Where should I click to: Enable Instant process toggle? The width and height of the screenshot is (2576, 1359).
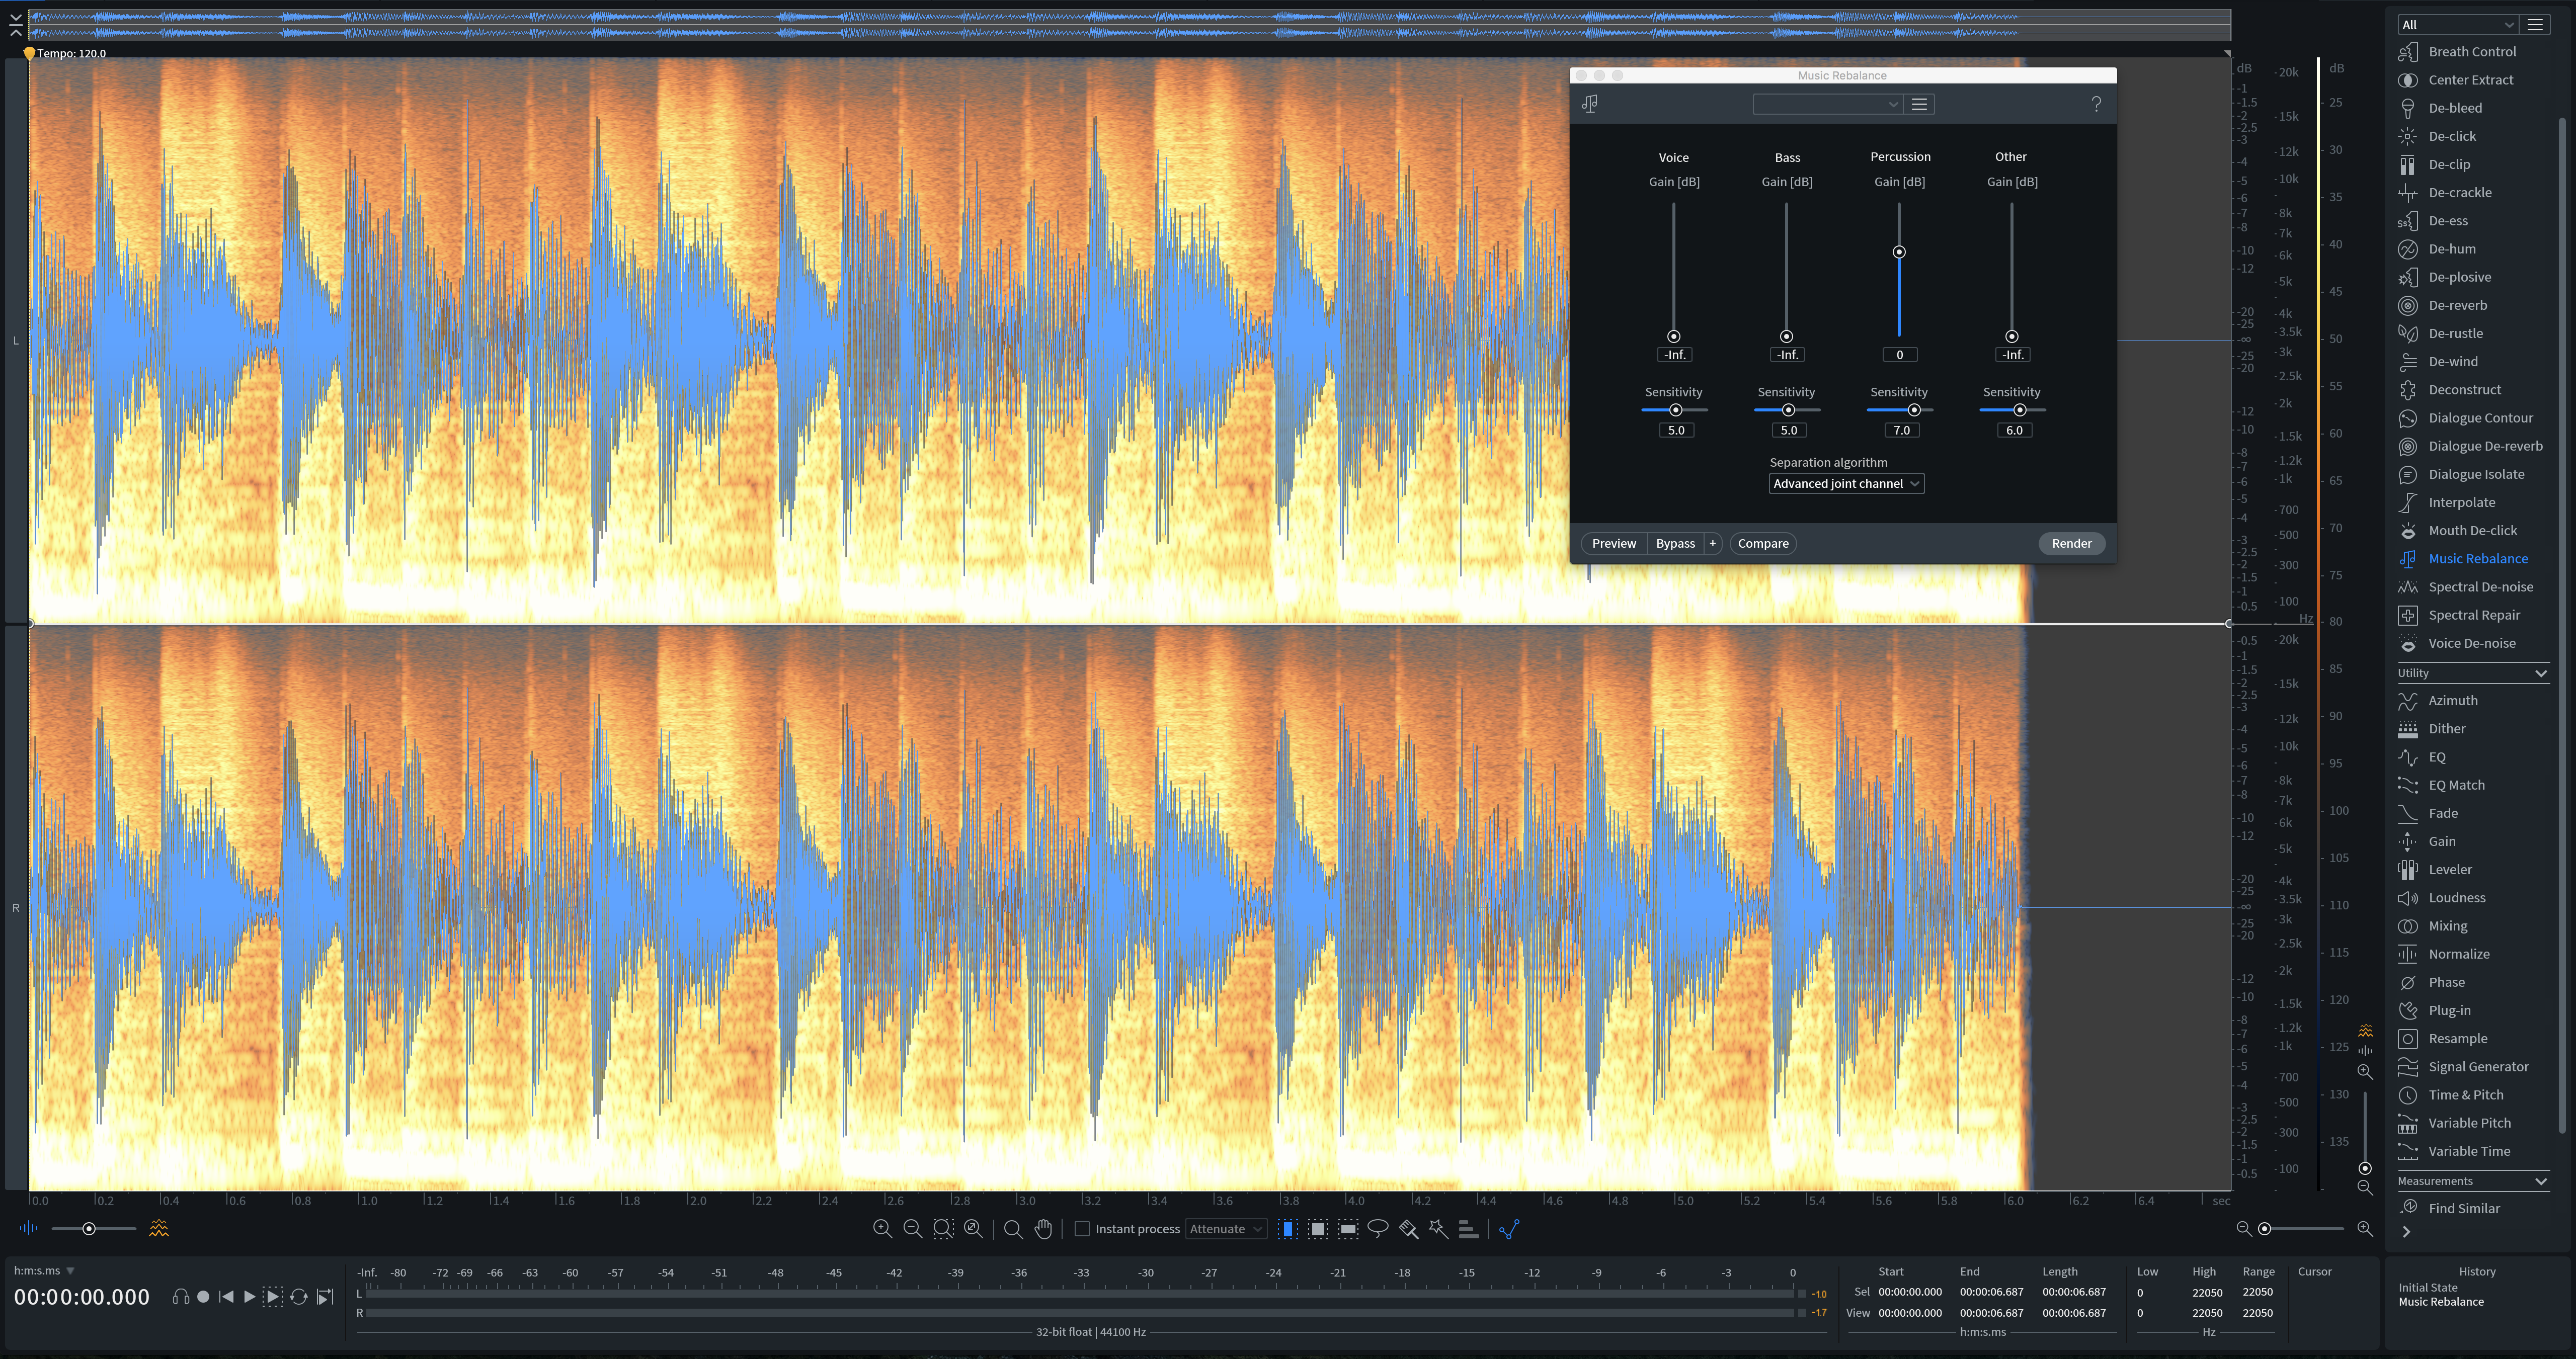1080,1230
